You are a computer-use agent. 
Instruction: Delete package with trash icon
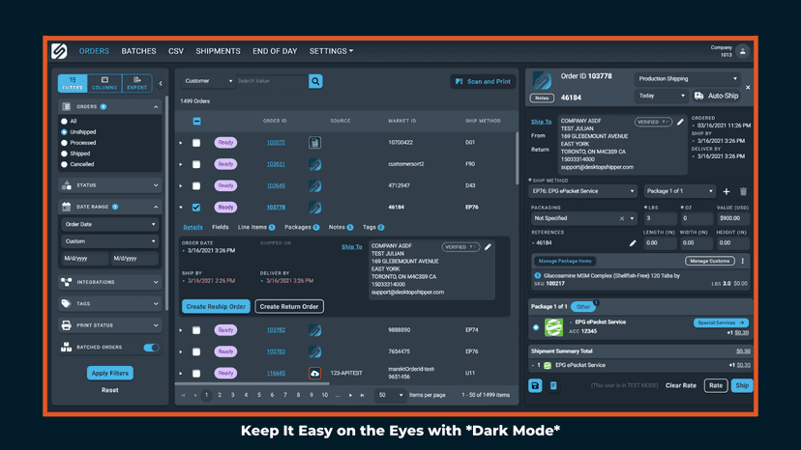pyautogui.click(x=743, y=191)
